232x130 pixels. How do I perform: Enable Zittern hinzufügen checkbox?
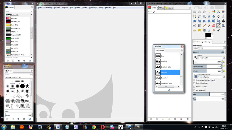point(194,83)
